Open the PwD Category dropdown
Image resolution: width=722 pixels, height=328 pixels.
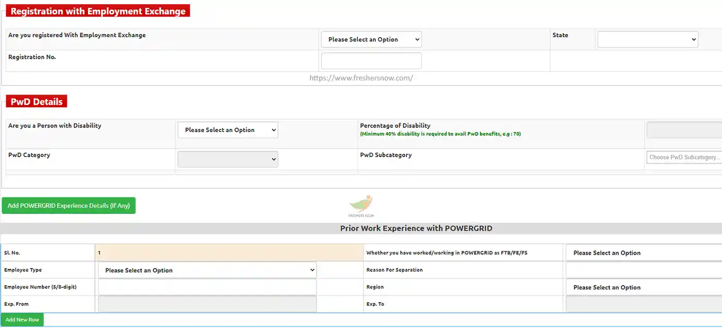(227, 159)
